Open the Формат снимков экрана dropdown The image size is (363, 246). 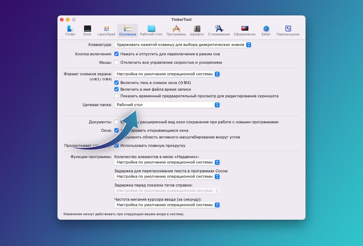click(x=167, y=74)
